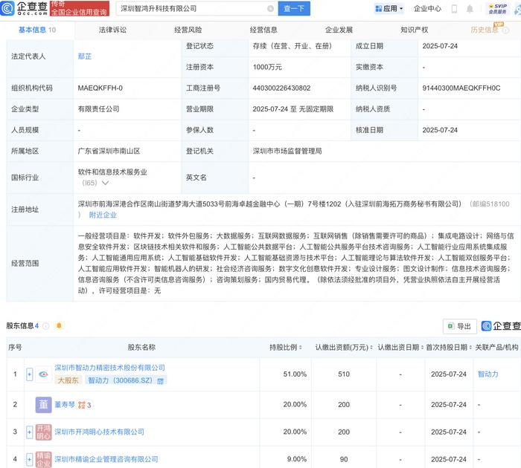Open 深圳市开鸿朗心技术有限公司 link

[99, 432]
